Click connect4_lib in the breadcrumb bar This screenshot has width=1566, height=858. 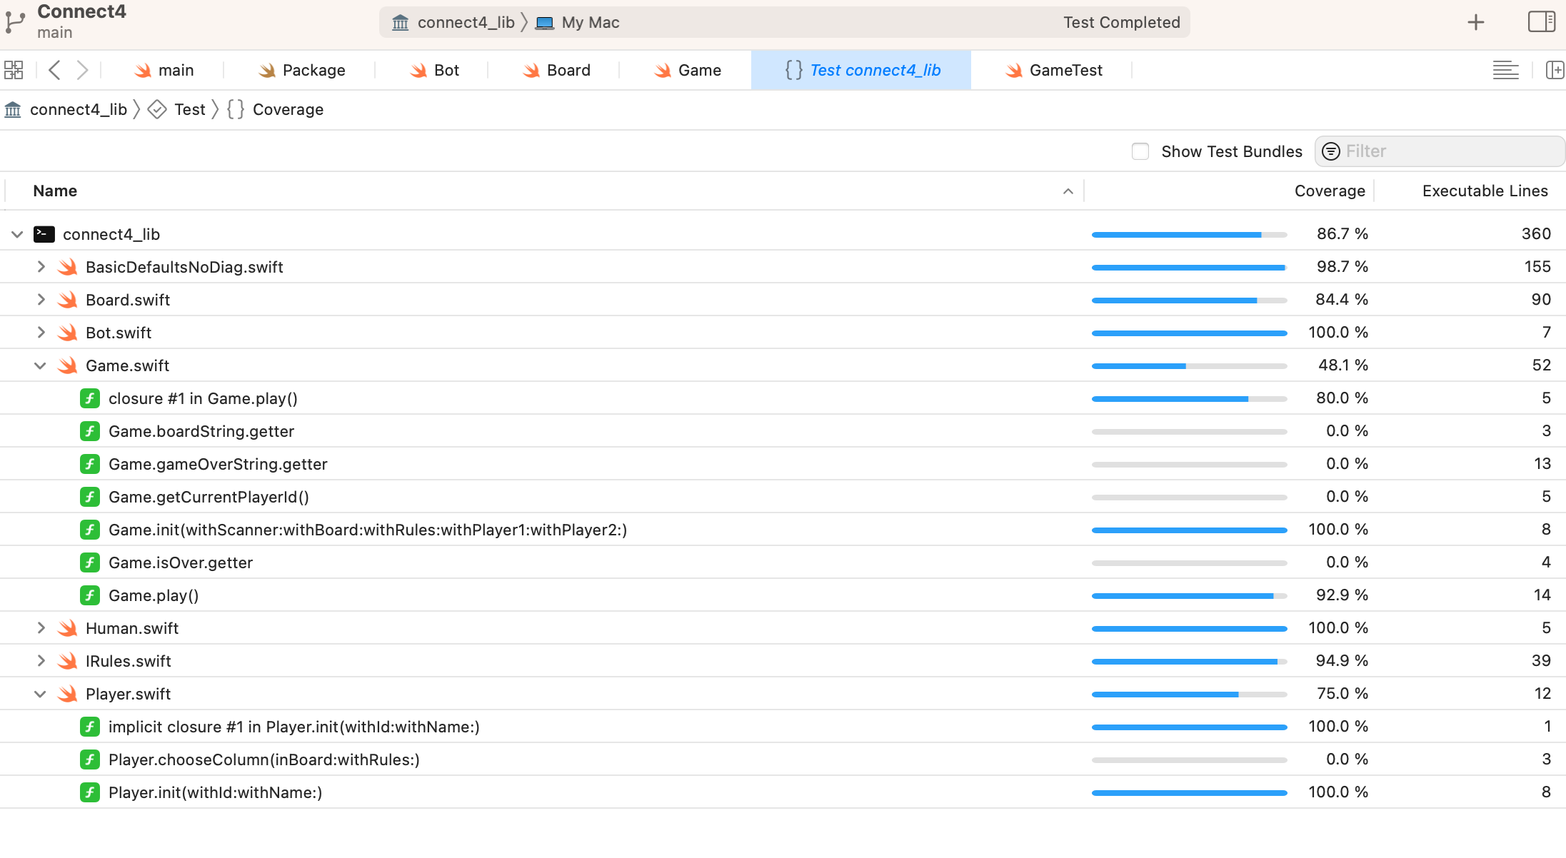pyautogui.click(x=79, y=109)
